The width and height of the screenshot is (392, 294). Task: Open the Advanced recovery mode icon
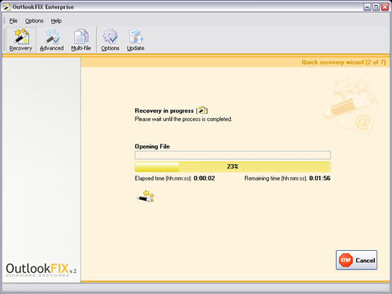[52, 40]
